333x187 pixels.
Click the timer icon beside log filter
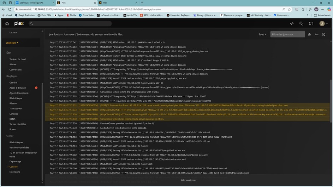click(x=309, y=34)
